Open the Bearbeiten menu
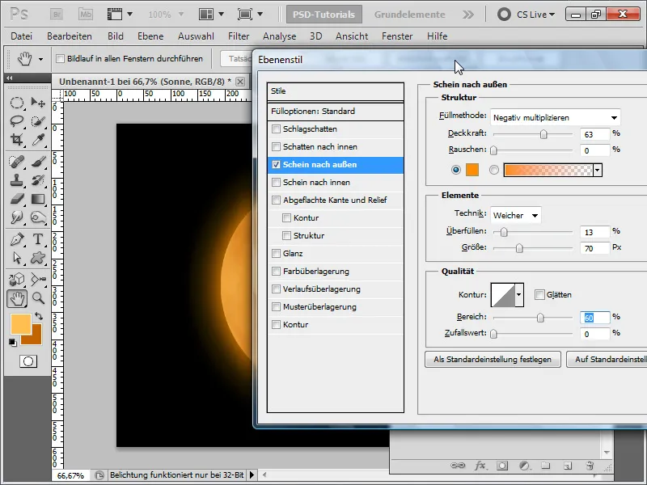Screen dimensions: 647x485 coord(70,36)
